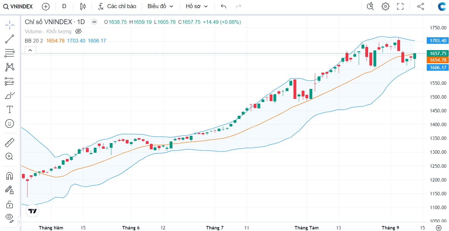The image size is (449, 231).
Task: Click the change value +14.49 (+0.88%)
Action: point(222,22)
